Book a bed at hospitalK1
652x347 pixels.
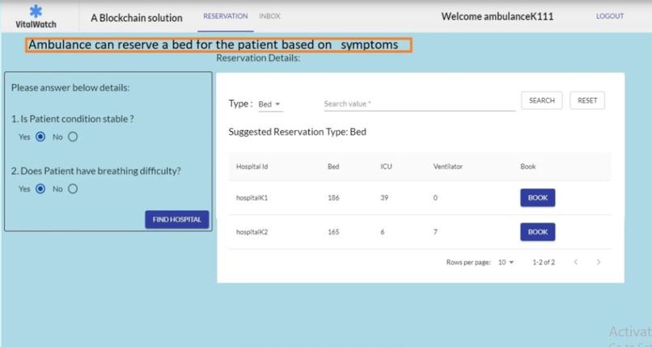click(538, 198)
